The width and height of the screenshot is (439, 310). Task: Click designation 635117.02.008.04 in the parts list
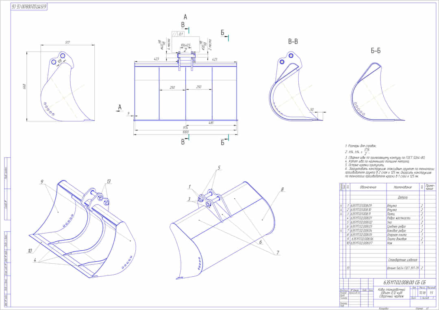(x=361, y=231)
